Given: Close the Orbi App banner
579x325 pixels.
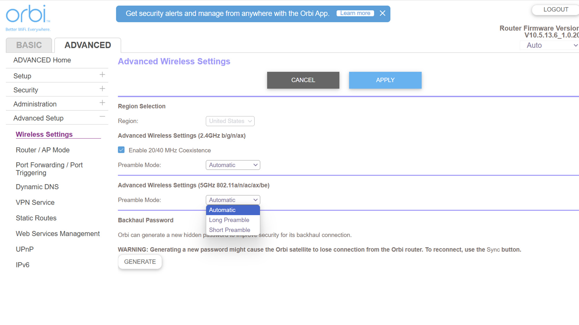Looking at the screenshot, I should coord(382,13).
